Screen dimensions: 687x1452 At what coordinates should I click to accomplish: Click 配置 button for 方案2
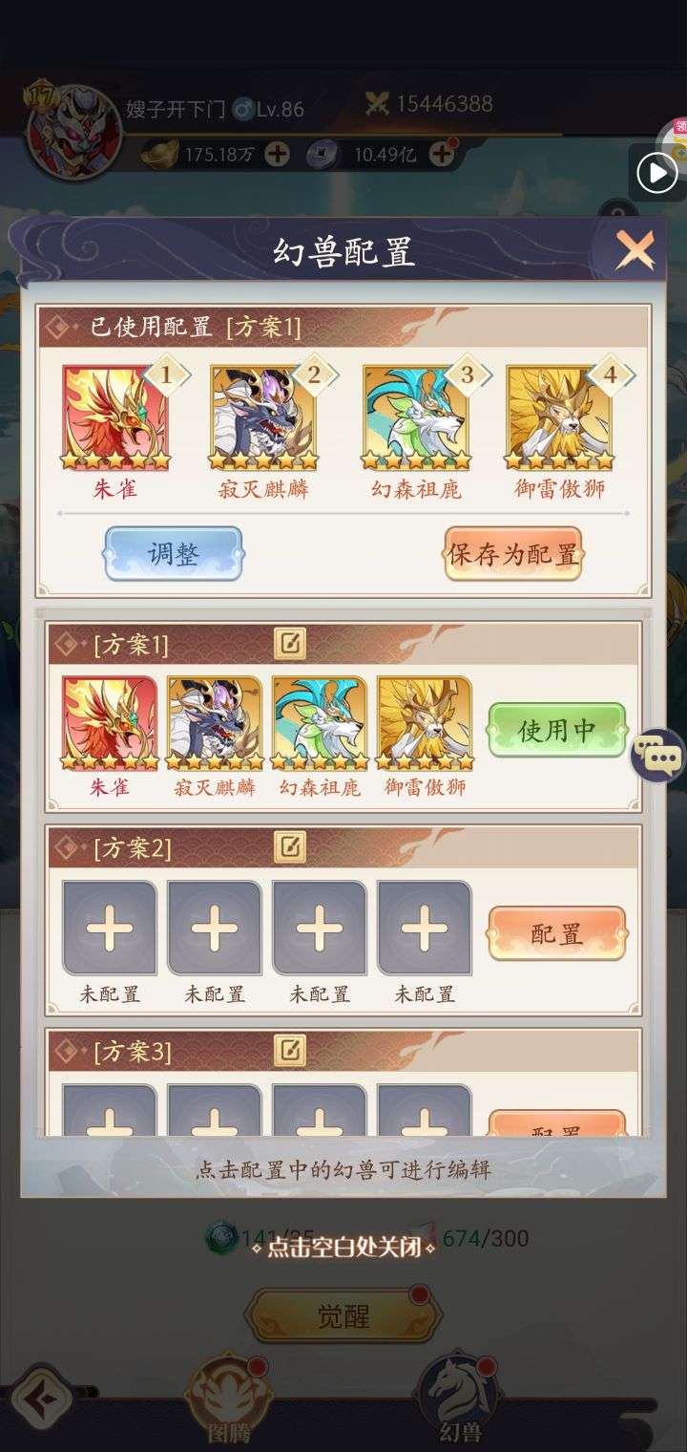(x=557, y=933)
